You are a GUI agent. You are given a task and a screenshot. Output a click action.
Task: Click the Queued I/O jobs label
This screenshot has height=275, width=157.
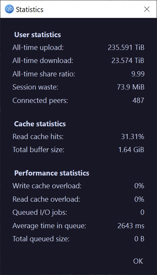(x=40, y=212)
